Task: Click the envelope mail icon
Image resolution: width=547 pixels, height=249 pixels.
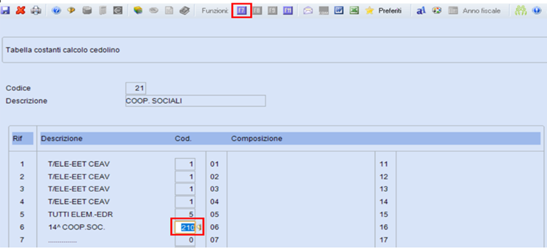Action: click(308, 11)
